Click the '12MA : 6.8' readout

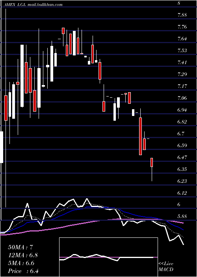pos(23,255)
